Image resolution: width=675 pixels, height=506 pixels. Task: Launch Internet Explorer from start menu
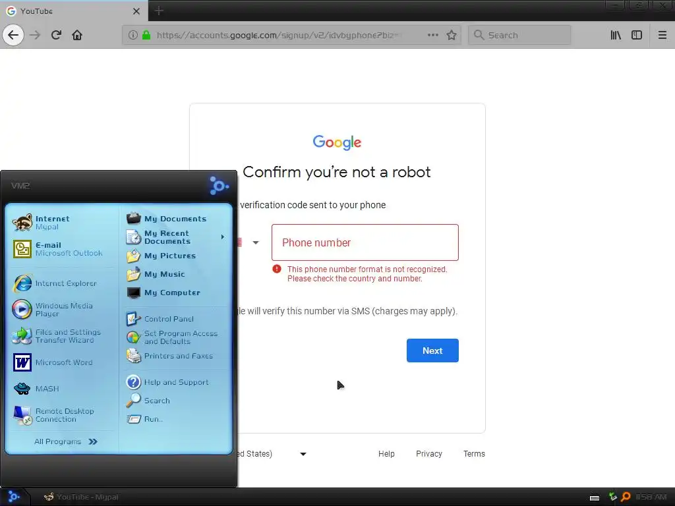point(63,283)
